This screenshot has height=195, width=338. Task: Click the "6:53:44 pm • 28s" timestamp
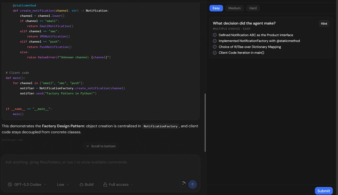point(12,139)
